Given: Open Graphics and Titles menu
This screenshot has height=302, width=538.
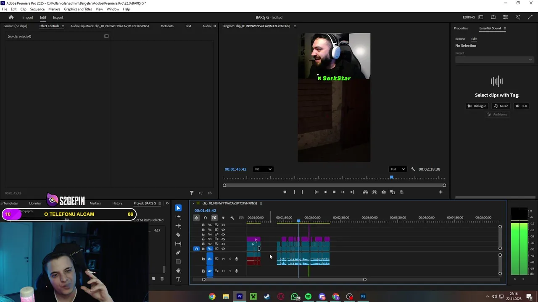Looking at the screenshot, I should (x=78, y=9).
